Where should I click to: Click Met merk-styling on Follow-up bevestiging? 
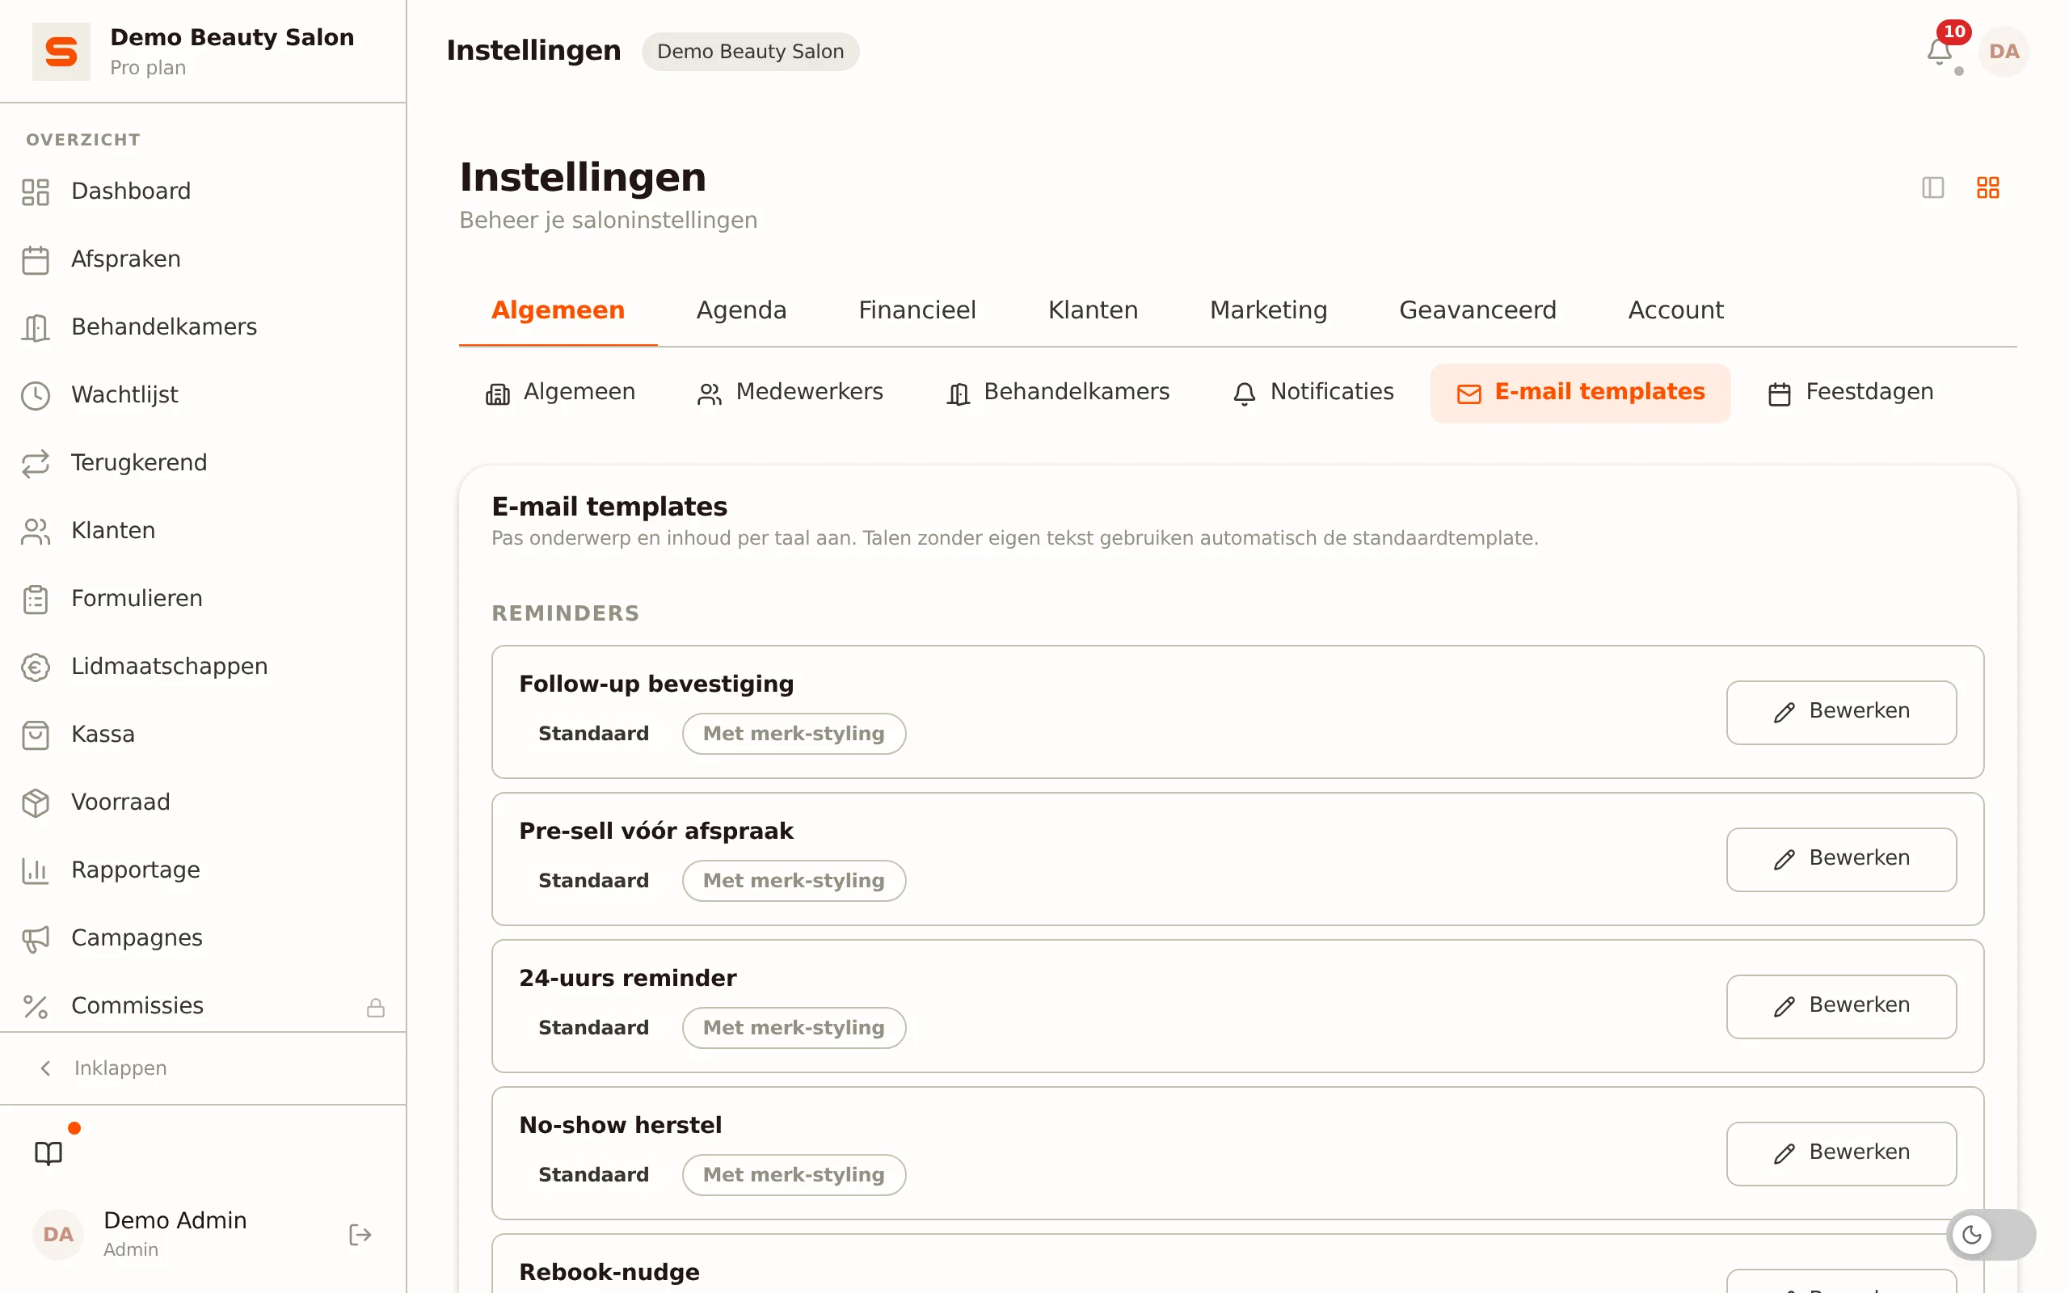(x=794, y=734)
